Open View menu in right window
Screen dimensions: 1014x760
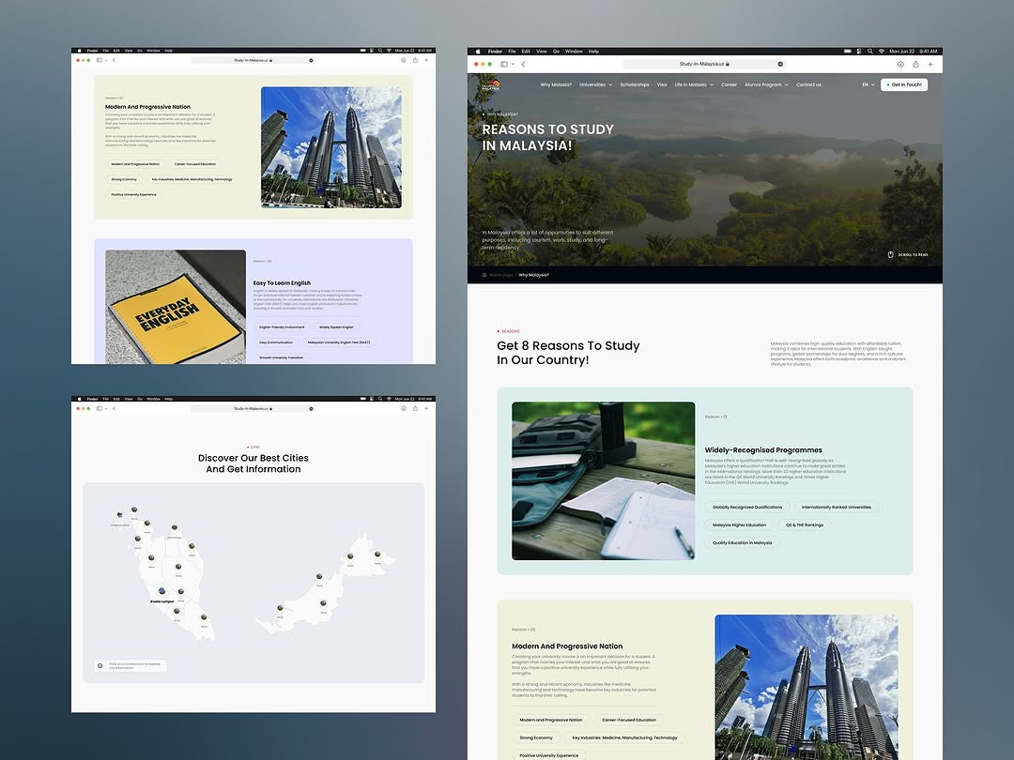[542, 51]
